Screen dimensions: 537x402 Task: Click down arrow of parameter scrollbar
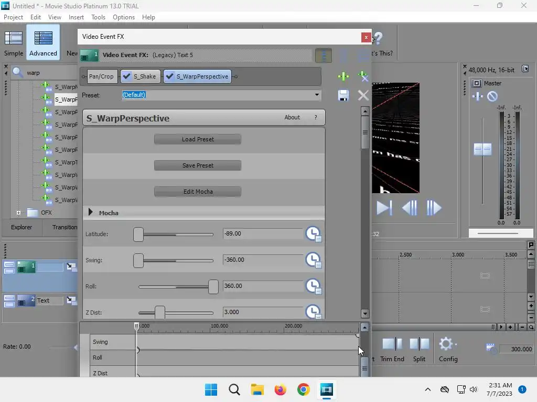pos(365,314)
